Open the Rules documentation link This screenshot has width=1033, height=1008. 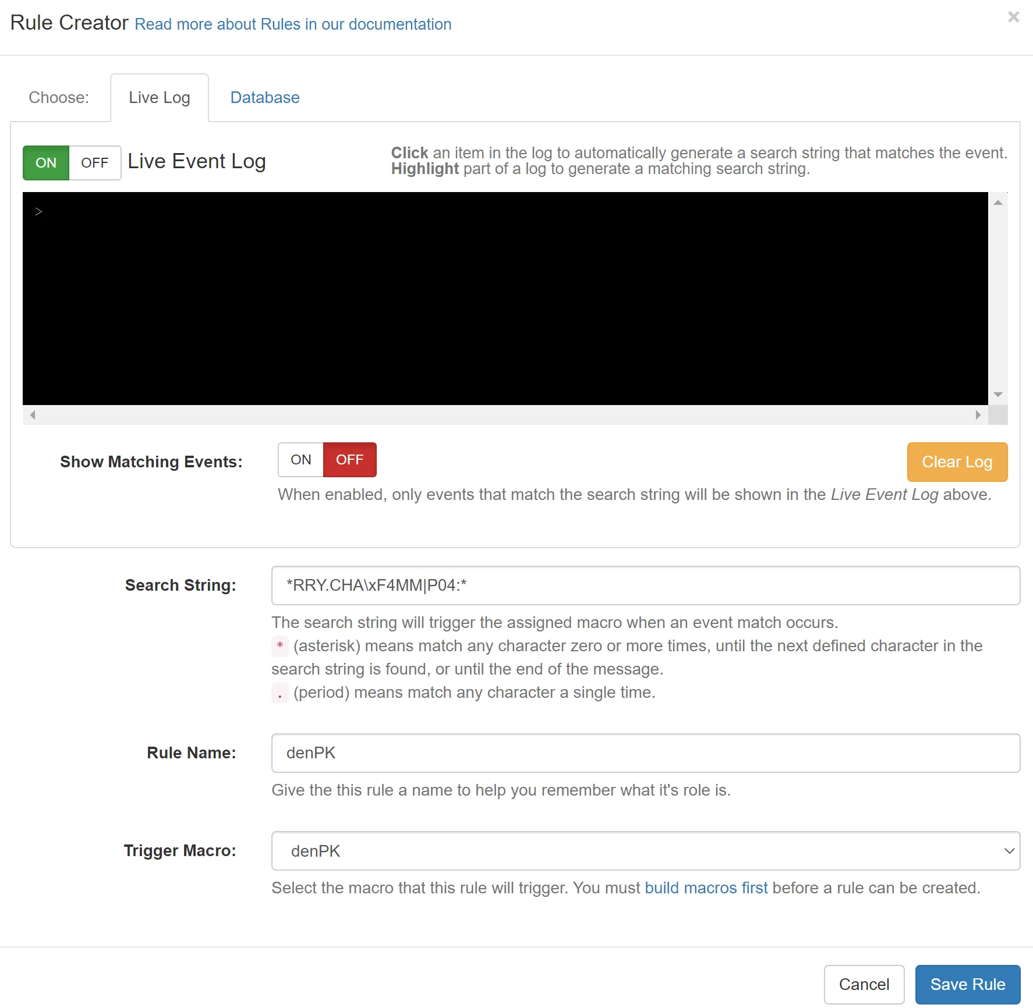(x=293, y=24)
